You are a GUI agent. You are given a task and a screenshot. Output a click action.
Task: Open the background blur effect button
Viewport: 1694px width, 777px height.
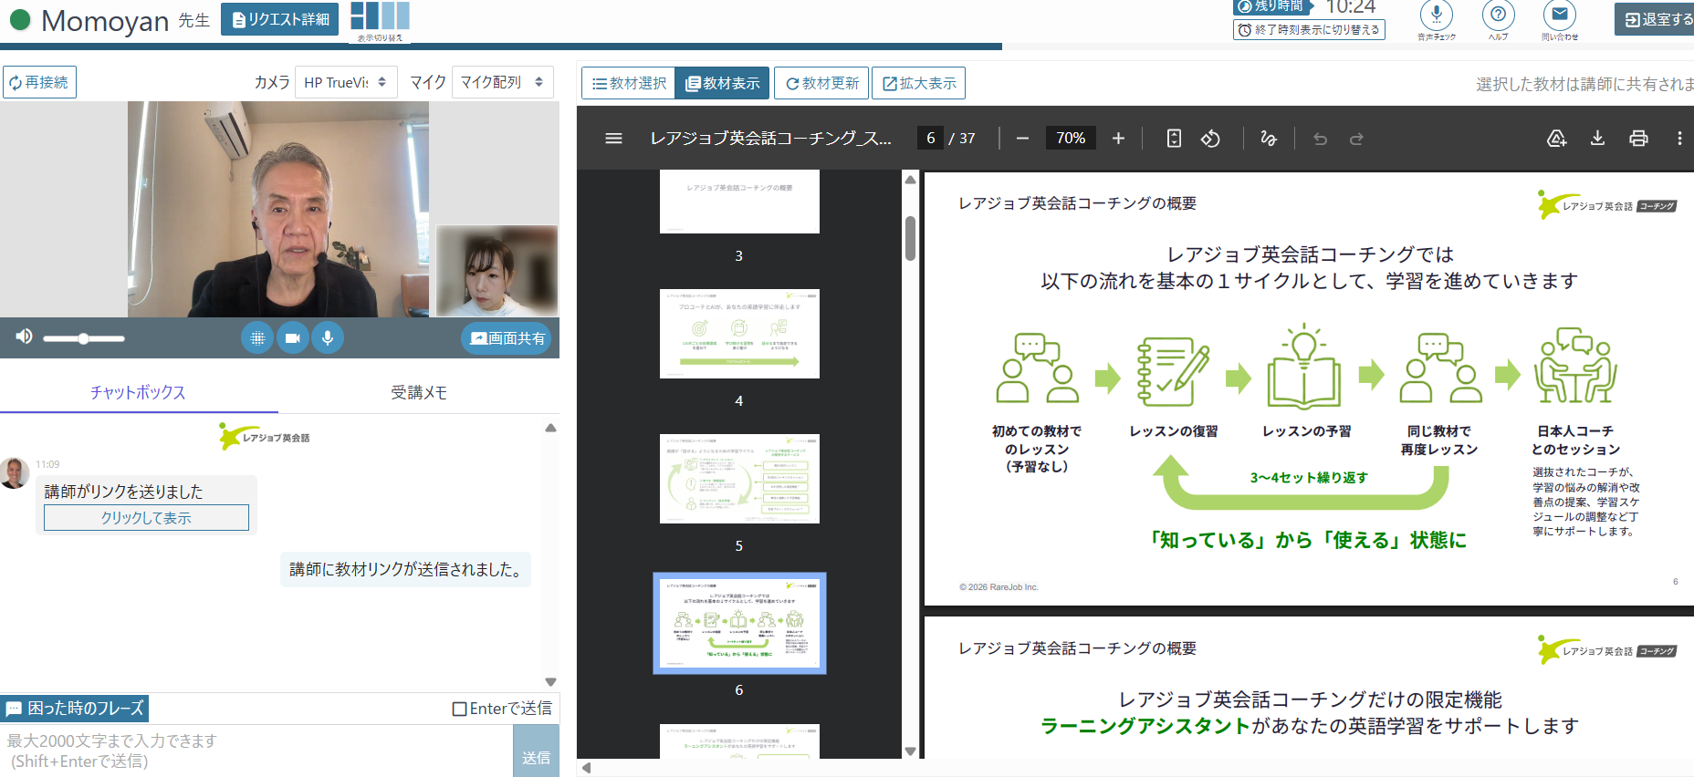coord(257,338)
